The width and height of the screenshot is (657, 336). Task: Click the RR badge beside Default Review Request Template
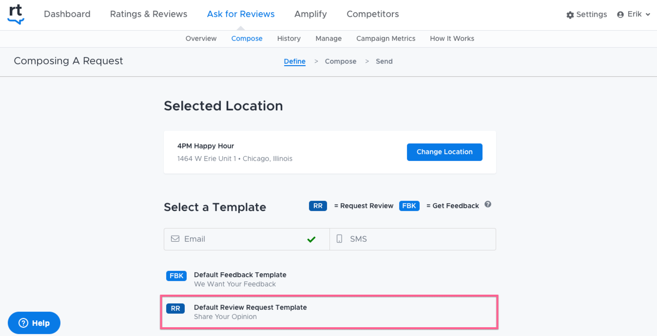point(175,308)
